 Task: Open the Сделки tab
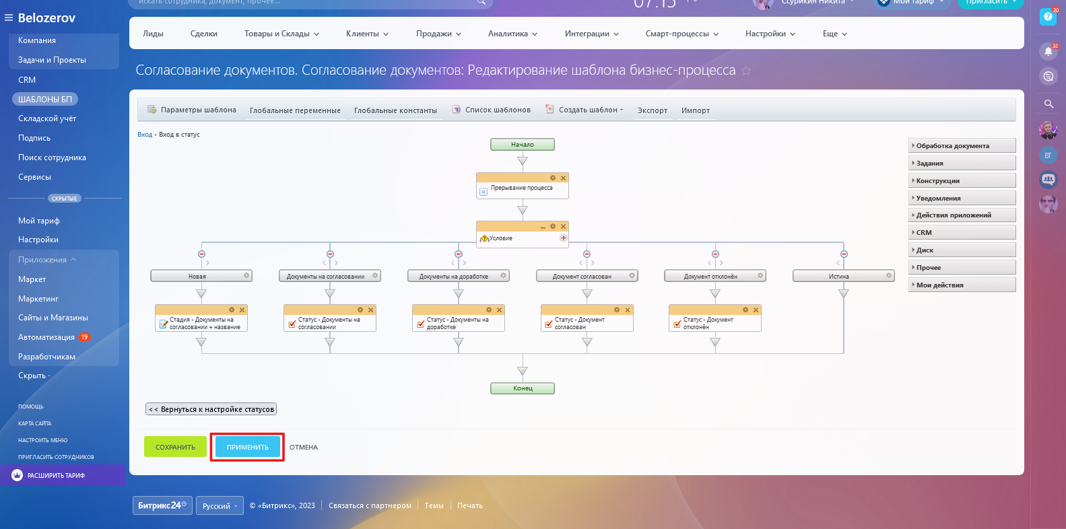coord(204,34)
